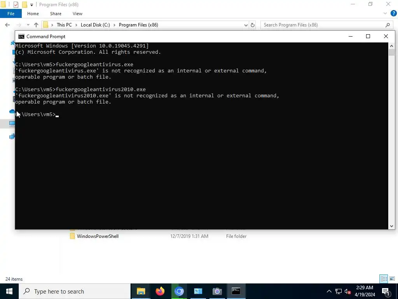Expand the address bar history dropdown
The width and height of the screenshot is (398, 299).
tap(246, 25)
